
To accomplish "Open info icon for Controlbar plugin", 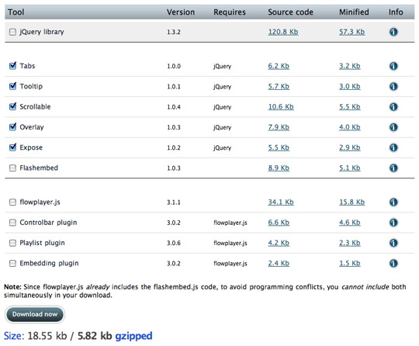I will click(393, 223).
